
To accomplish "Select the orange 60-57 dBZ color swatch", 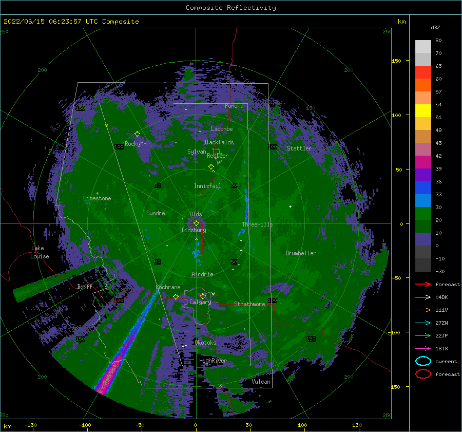I will (423, 85).
